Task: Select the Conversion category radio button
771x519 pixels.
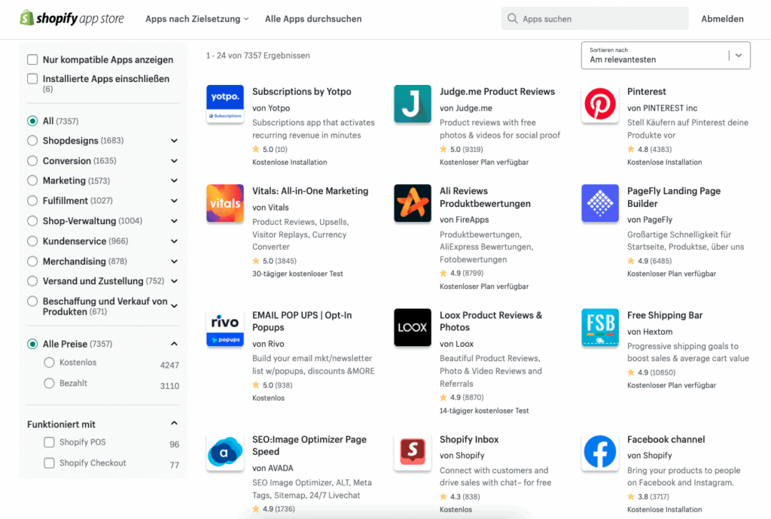Action: [x=32, y=160]
